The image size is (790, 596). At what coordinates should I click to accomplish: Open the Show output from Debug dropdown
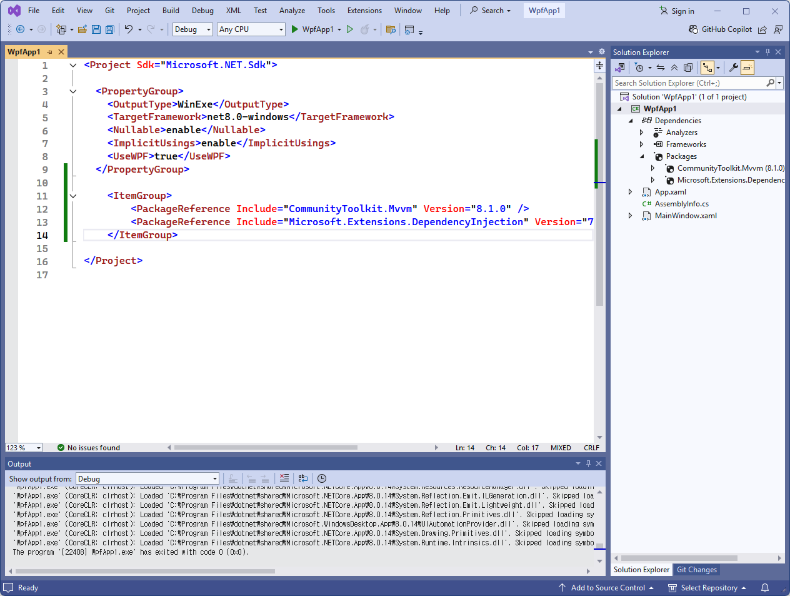tap(147, 478)
